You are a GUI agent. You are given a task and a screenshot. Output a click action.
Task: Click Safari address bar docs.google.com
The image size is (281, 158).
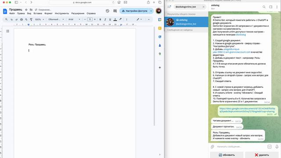[82, 2]
